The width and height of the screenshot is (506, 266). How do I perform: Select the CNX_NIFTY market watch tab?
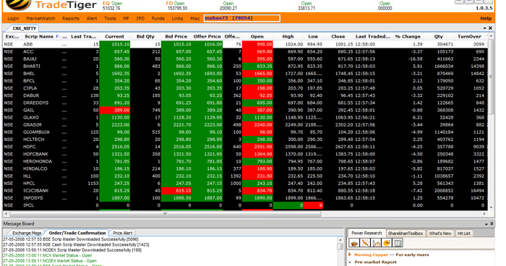pyautogui.click(x=24, y=28)
